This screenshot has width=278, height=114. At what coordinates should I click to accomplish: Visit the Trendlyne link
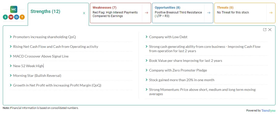pos(268,110)
